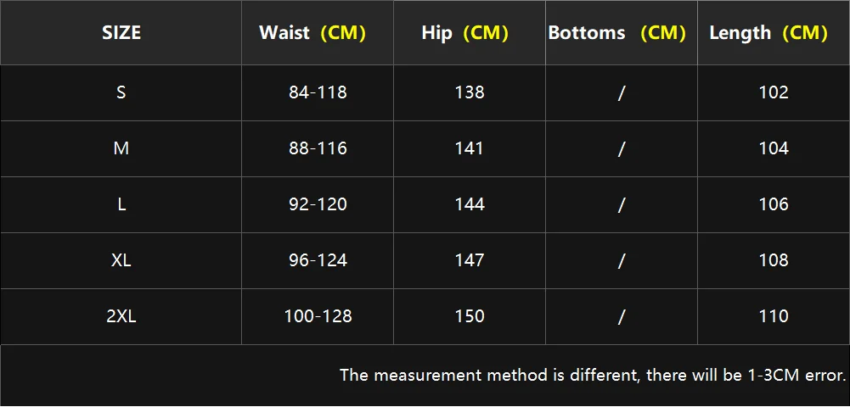The height and width of the screenshot is (407, 850).
Task: Click the length value 110
Action: click(x=774, y=316)
